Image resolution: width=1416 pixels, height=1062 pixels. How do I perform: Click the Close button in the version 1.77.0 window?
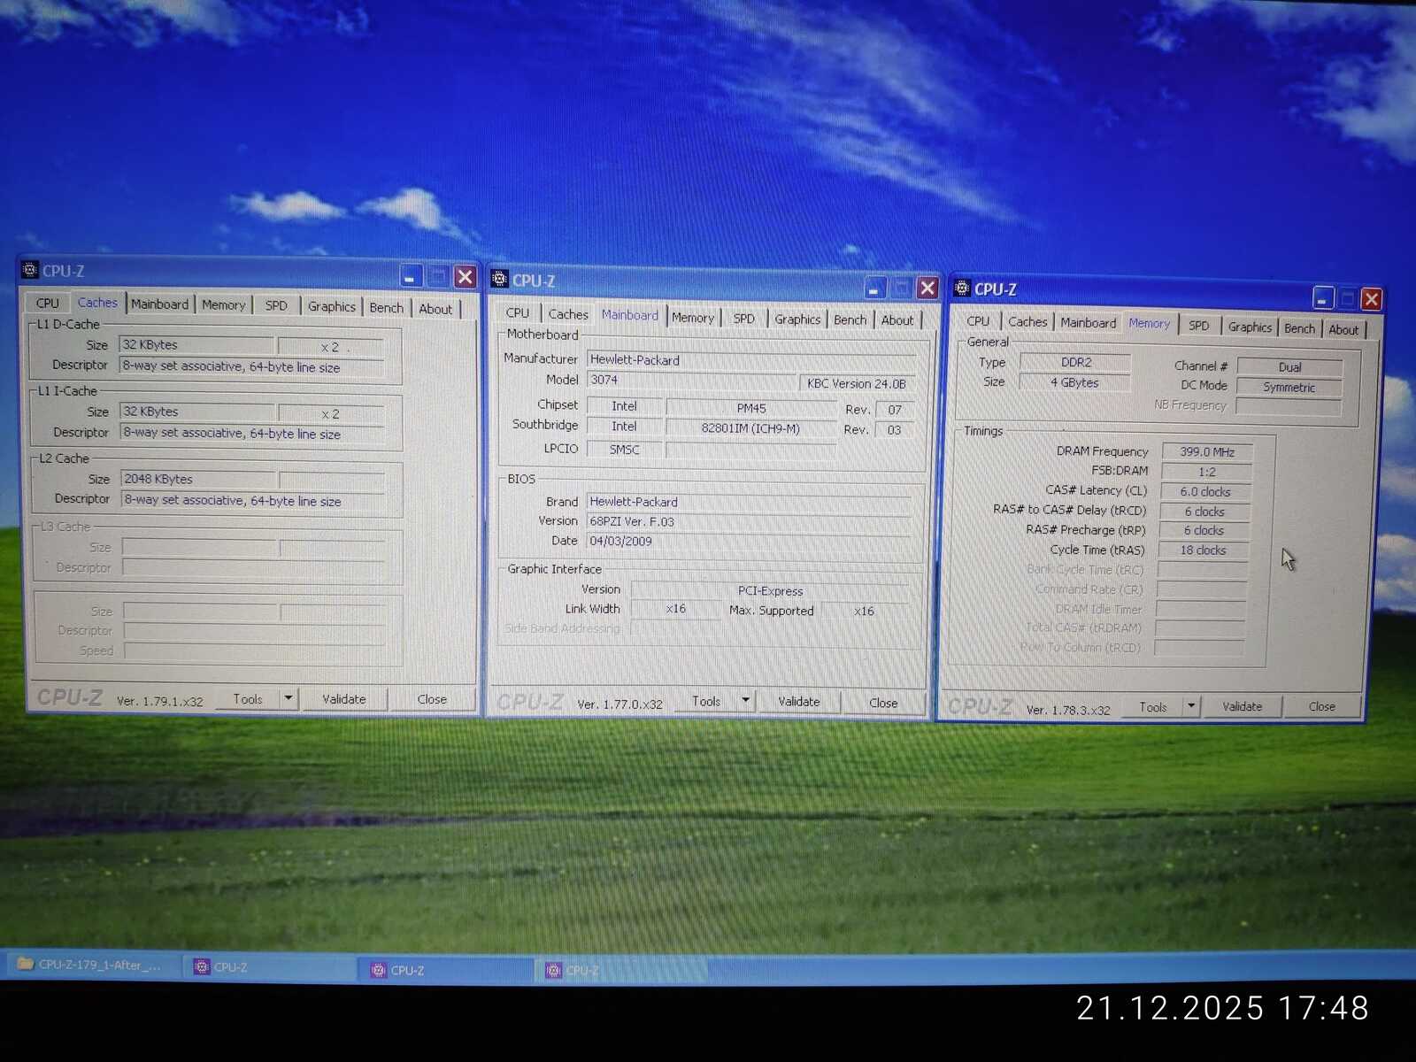click(x=883, y=703)
